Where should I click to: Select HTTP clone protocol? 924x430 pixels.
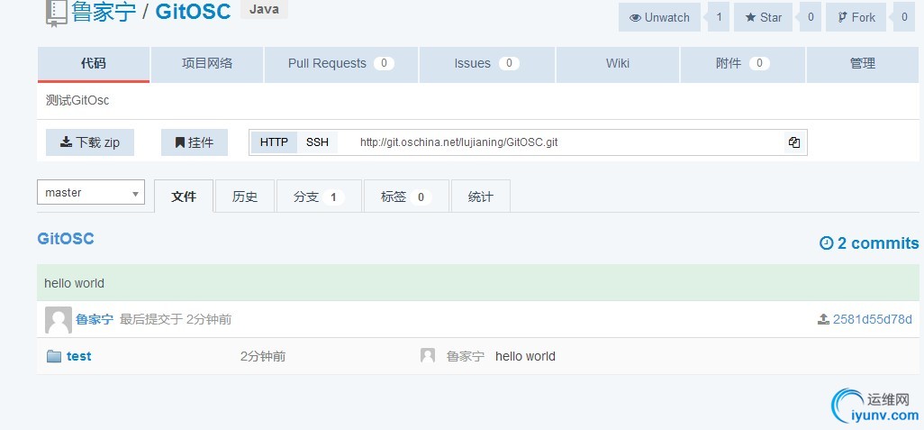pyautogui.click(x=274, y=142)
